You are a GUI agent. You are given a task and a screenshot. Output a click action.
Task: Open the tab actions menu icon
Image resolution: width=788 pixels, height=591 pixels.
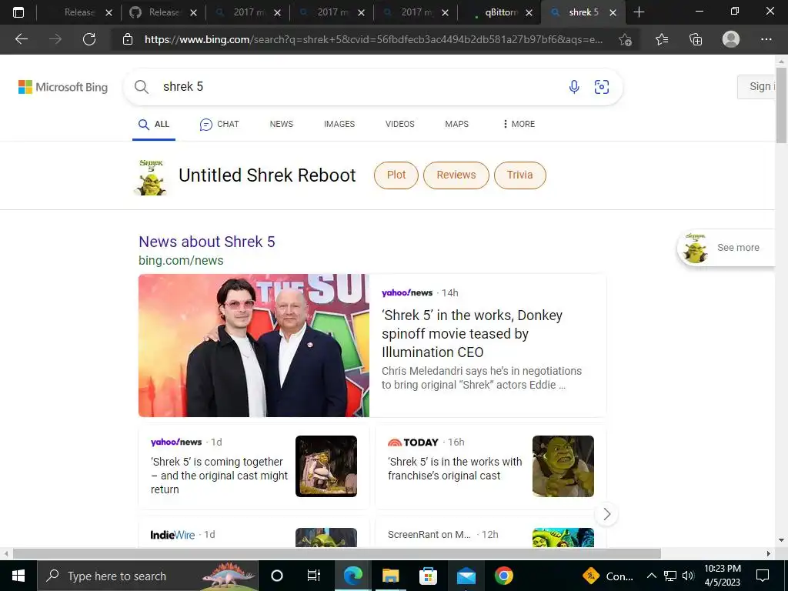click(18, 12)
